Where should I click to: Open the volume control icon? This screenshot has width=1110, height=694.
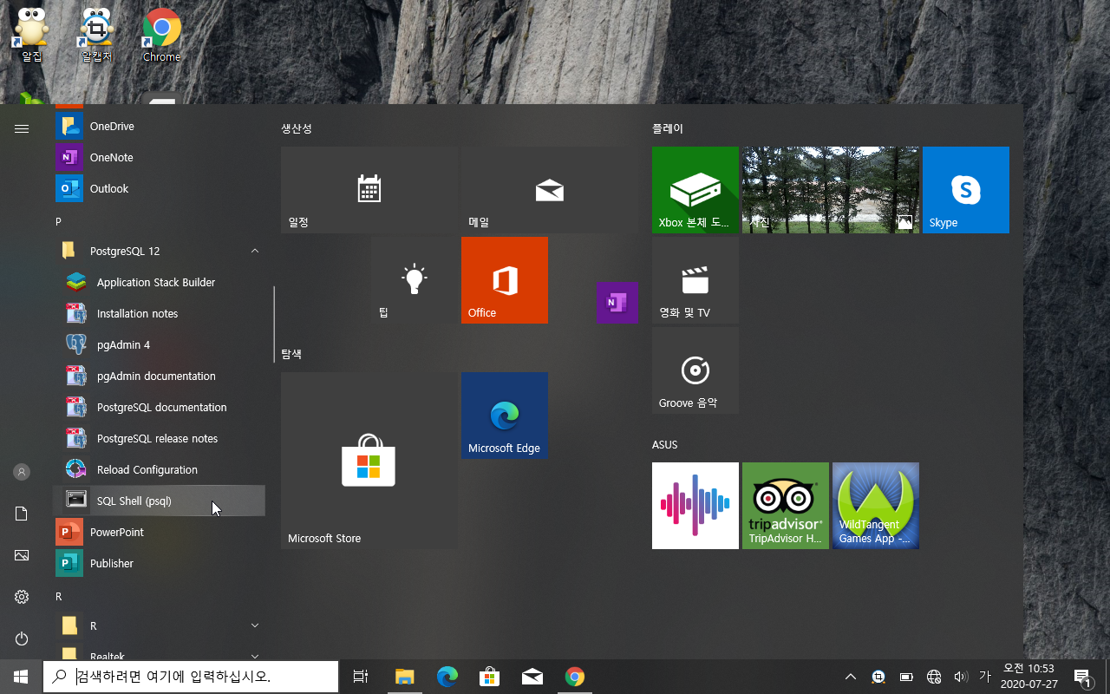[x=960, y=677]
